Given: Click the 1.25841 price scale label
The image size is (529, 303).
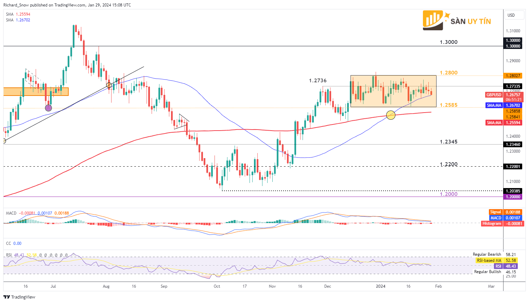Looking at the screenshot, I should click(x=513, y=117).
